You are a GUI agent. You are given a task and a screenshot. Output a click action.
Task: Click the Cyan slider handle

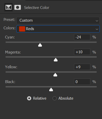click(40, 45)
